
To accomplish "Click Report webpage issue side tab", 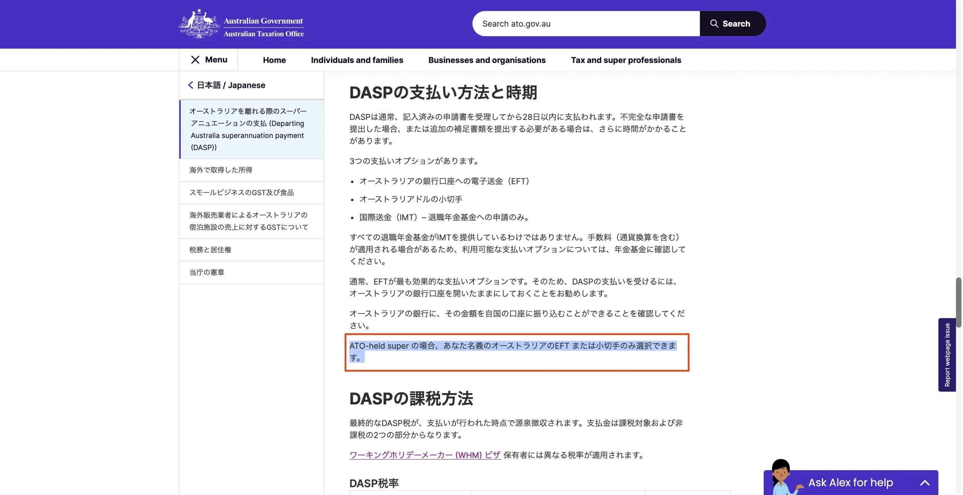I will [946, 354].
